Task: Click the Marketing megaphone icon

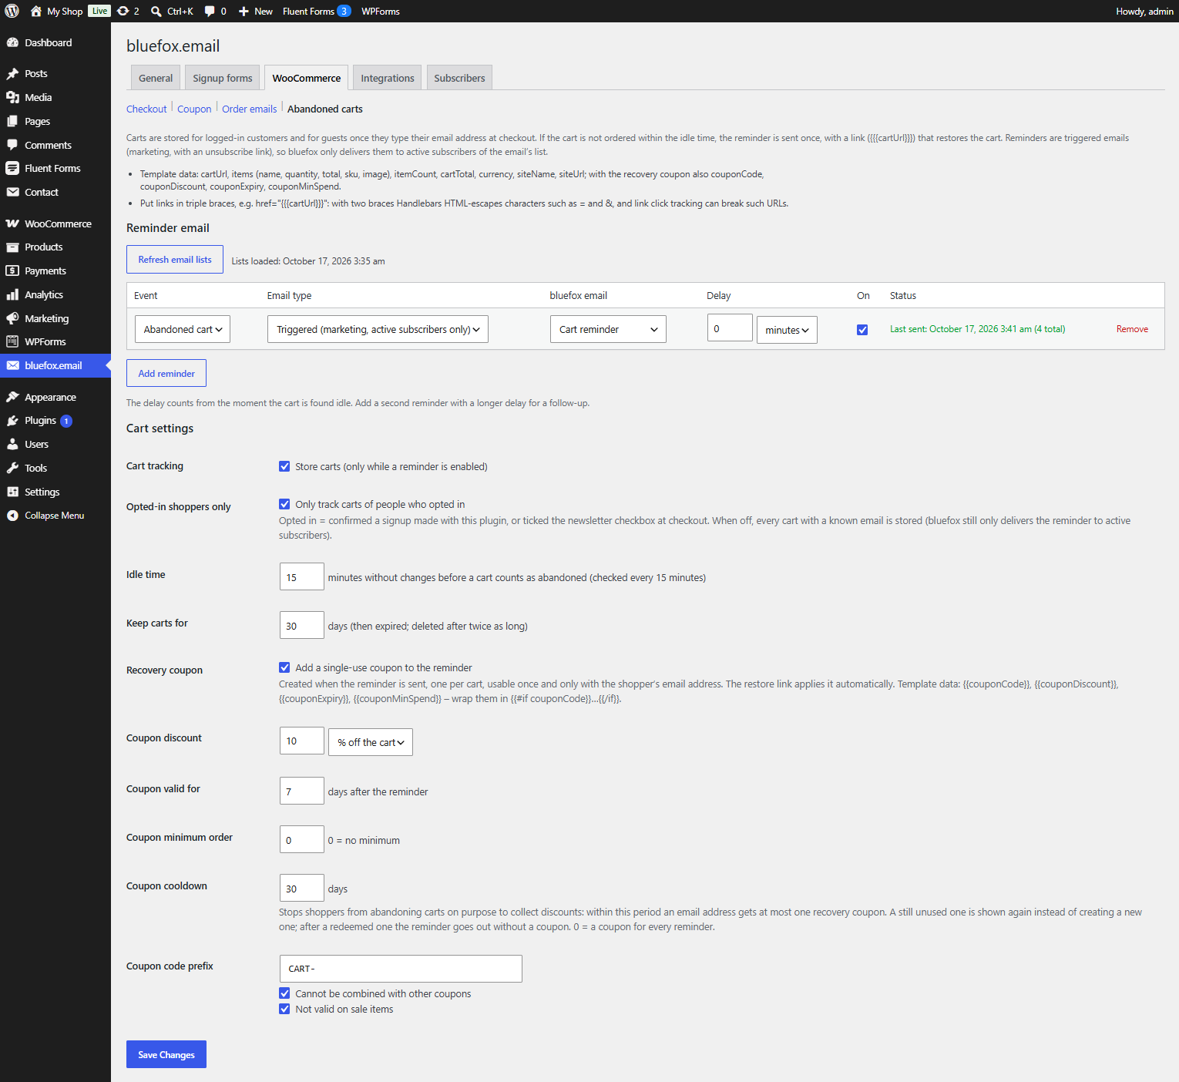Action: [x=12, y=318]
